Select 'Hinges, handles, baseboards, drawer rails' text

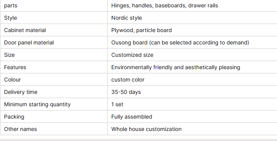pos(164,6)
